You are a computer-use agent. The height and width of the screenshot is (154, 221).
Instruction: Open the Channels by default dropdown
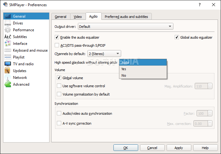point(104,53)
